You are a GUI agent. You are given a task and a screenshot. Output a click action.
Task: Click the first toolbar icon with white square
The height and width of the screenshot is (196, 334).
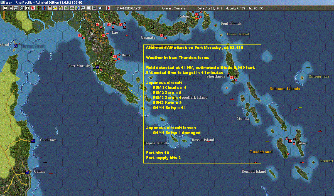(5, 8)
